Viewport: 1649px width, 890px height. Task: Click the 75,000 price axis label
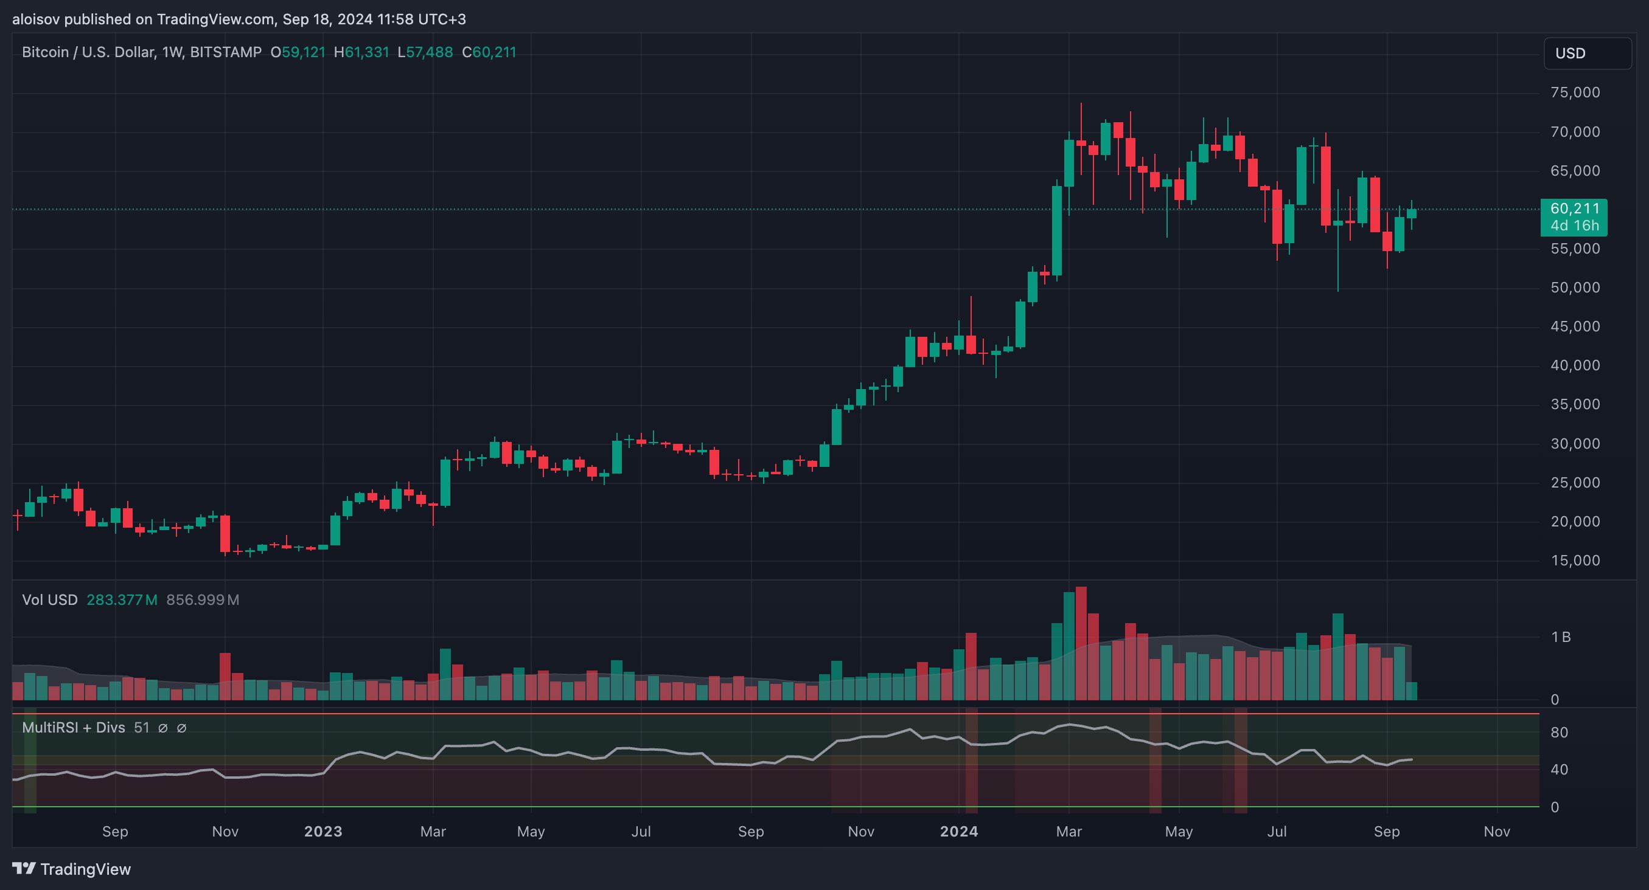click(1575, 92)
